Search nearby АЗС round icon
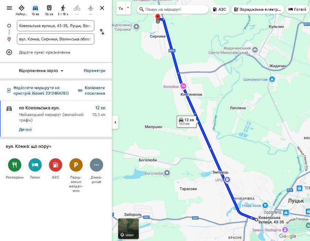Viewport: 310px width, 241px height. click(55, 165)
